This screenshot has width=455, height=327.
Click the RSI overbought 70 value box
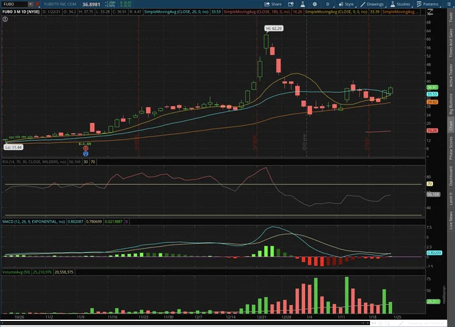93,162
